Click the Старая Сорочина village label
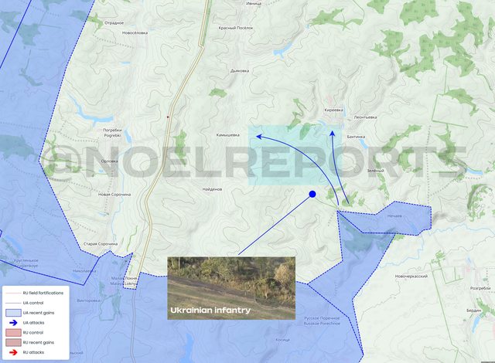 101,244
